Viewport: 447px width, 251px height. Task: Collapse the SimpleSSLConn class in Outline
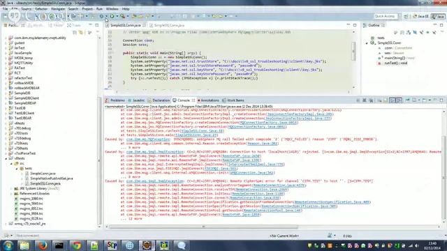pyautogui.click(x=367, y=43)
